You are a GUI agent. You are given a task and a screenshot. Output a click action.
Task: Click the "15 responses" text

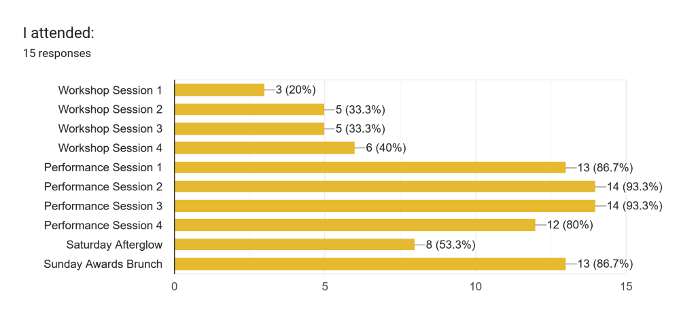(57, 53)
